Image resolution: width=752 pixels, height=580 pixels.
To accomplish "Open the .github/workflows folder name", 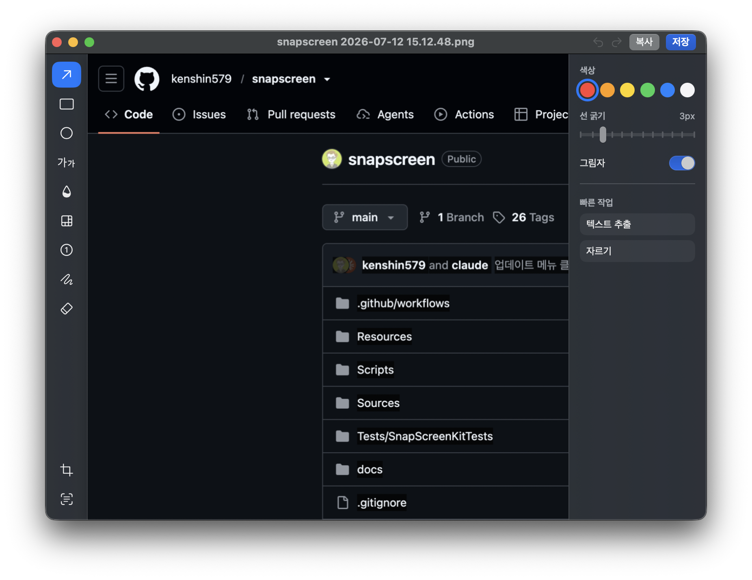I will click(403, 303).
